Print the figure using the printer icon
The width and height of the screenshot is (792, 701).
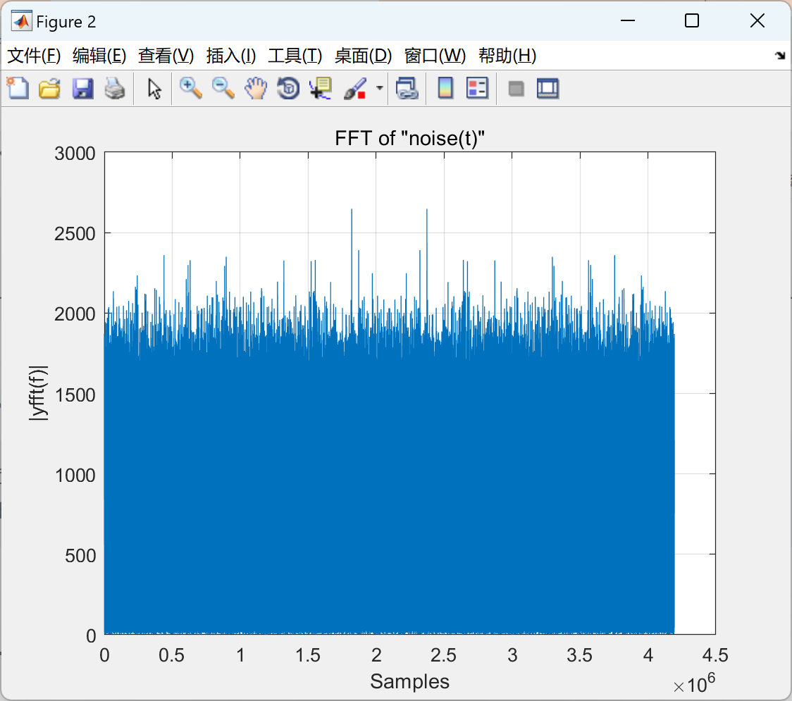tap(115, 88)
